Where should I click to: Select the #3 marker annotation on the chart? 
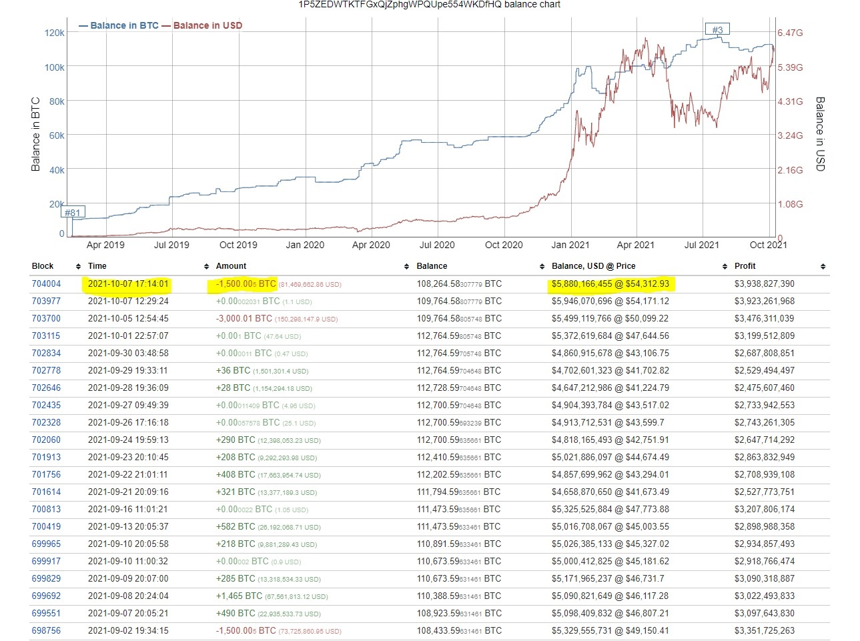coord(717,28)
